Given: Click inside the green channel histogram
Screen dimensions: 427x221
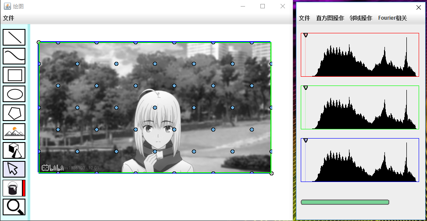Looking at the screenshot, I should click(360, 107).
